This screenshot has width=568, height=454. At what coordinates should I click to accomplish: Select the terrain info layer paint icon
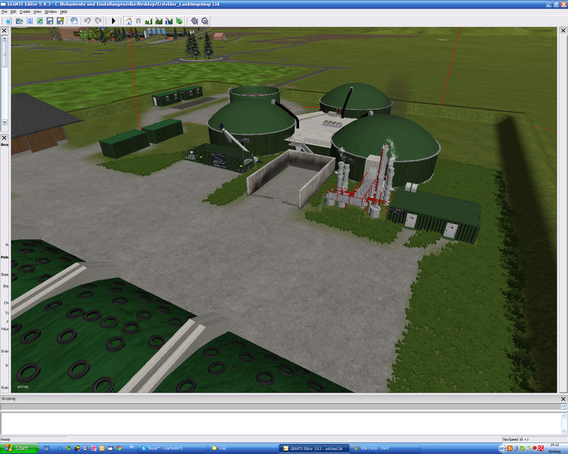point(169,21)
